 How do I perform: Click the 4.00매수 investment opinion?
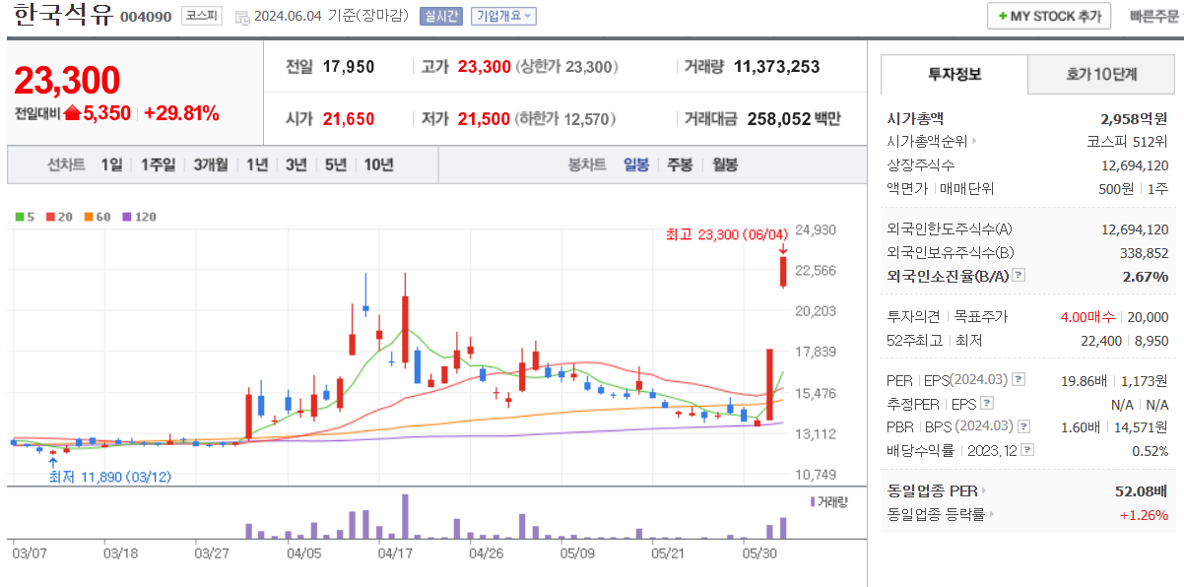pos(1087,317)
